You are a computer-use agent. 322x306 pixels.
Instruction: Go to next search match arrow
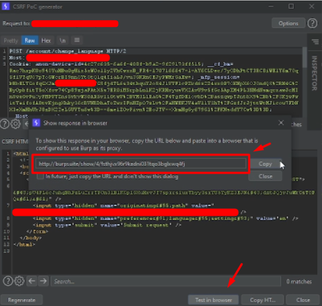click(44, 281)
